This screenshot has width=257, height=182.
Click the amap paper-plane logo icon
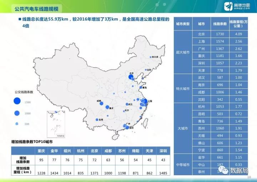(228, 6)
